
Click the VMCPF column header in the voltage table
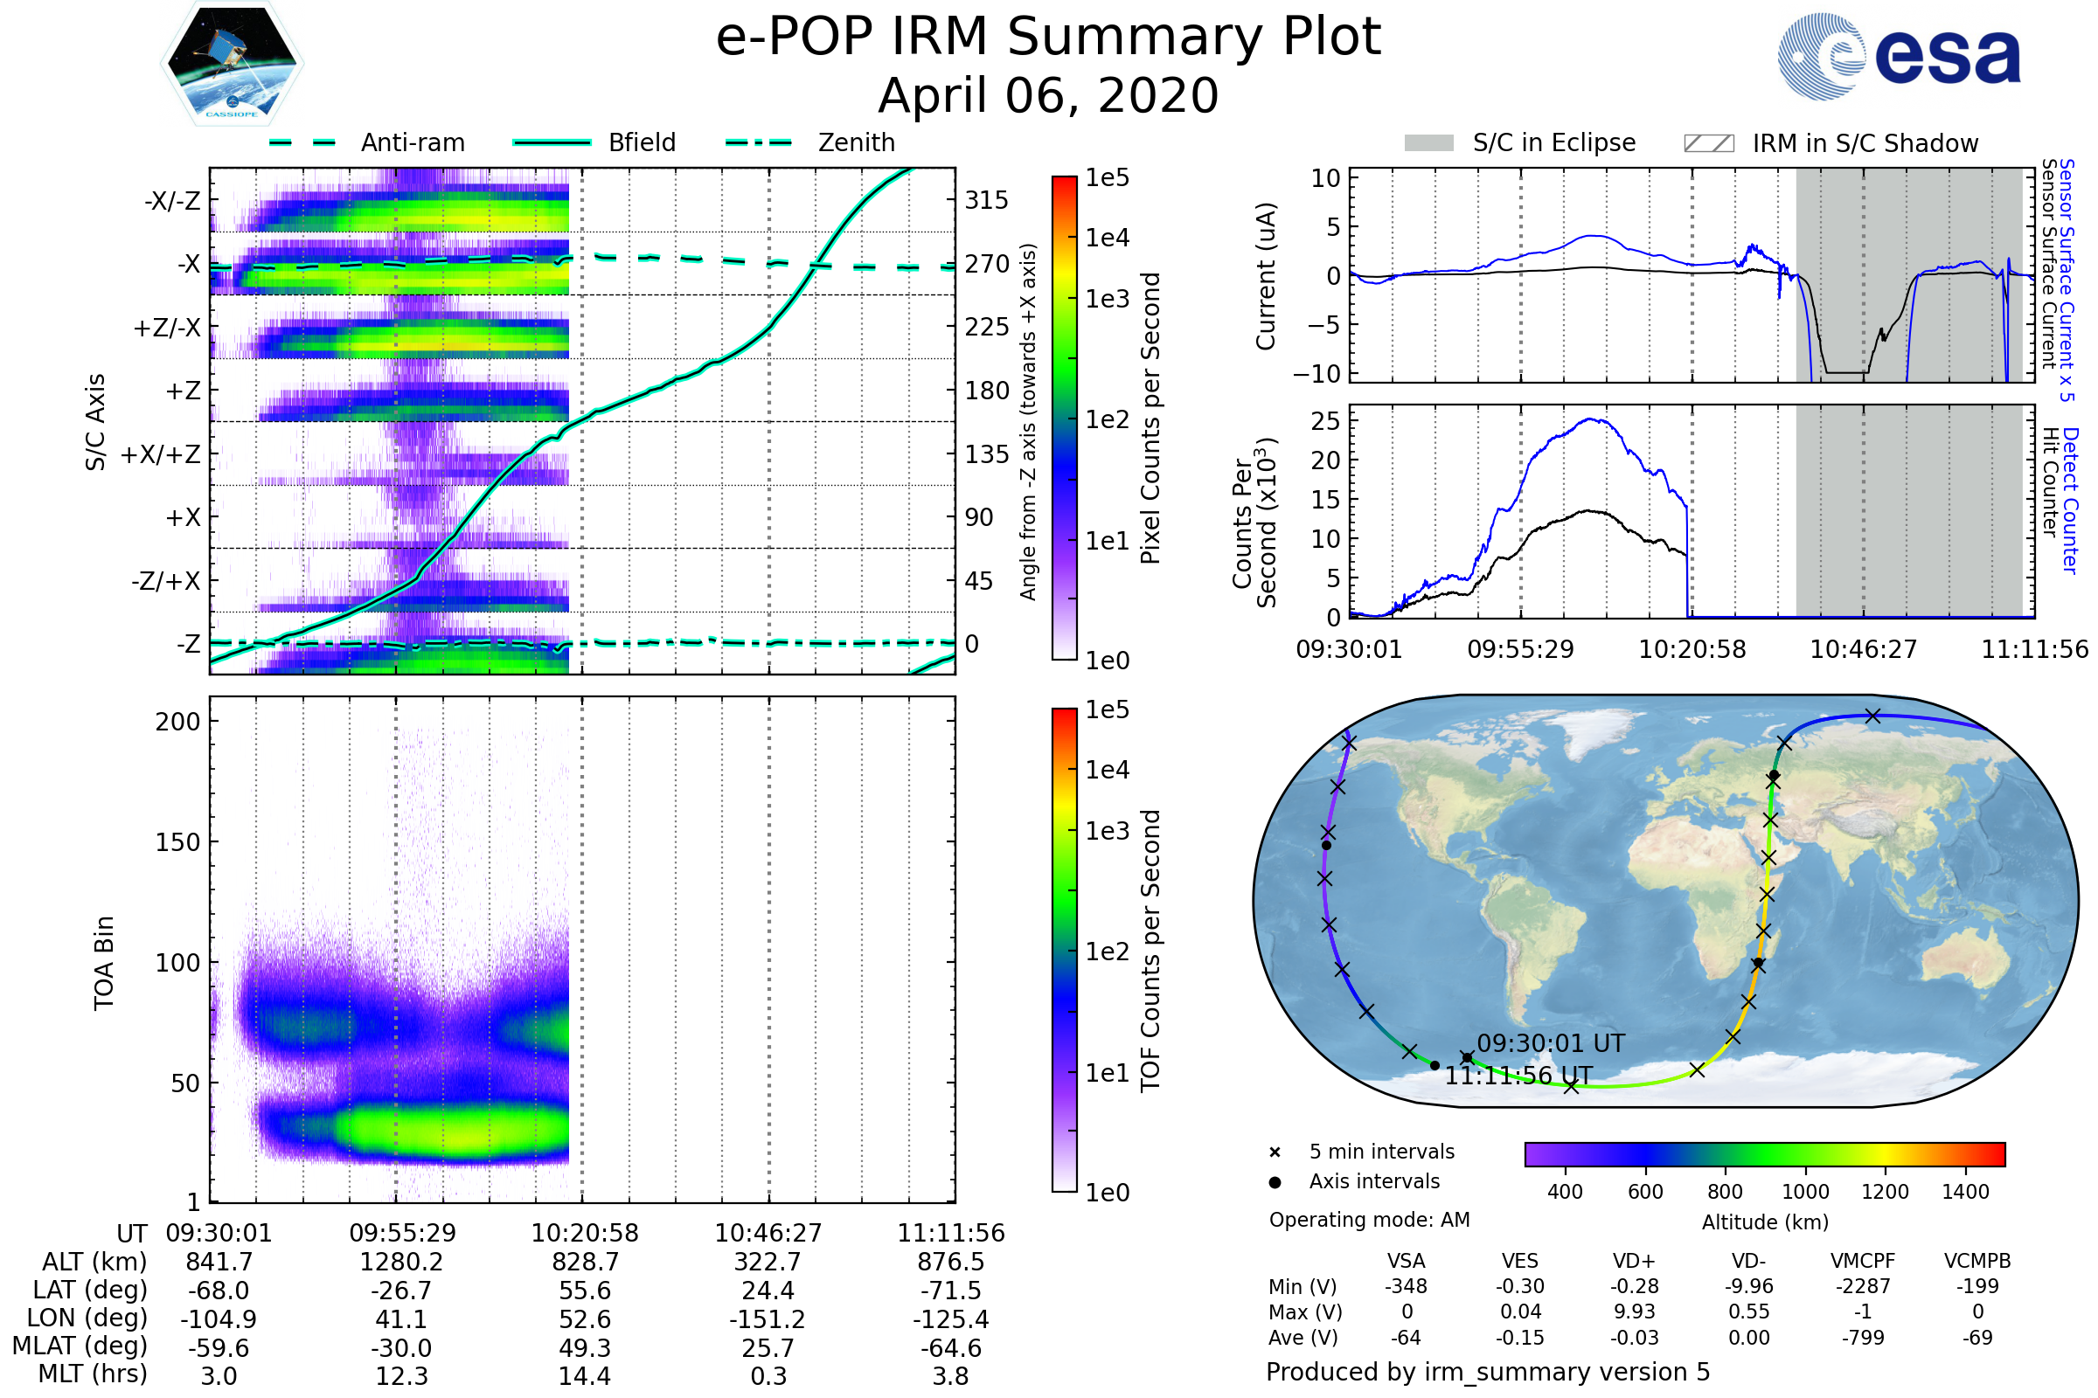tap(1863, 1262)
